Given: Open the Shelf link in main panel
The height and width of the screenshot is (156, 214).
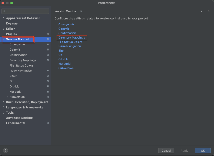Looking at the screenshot, I should pyautogui.click(x=62, y=50).
